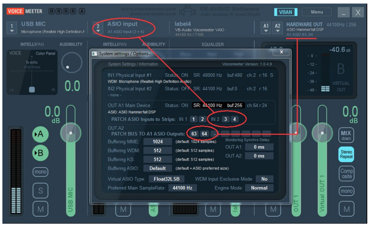Set OUT A2 monitoring delay field
Viewport: 370px width, 226px height.
pos(259,156)
